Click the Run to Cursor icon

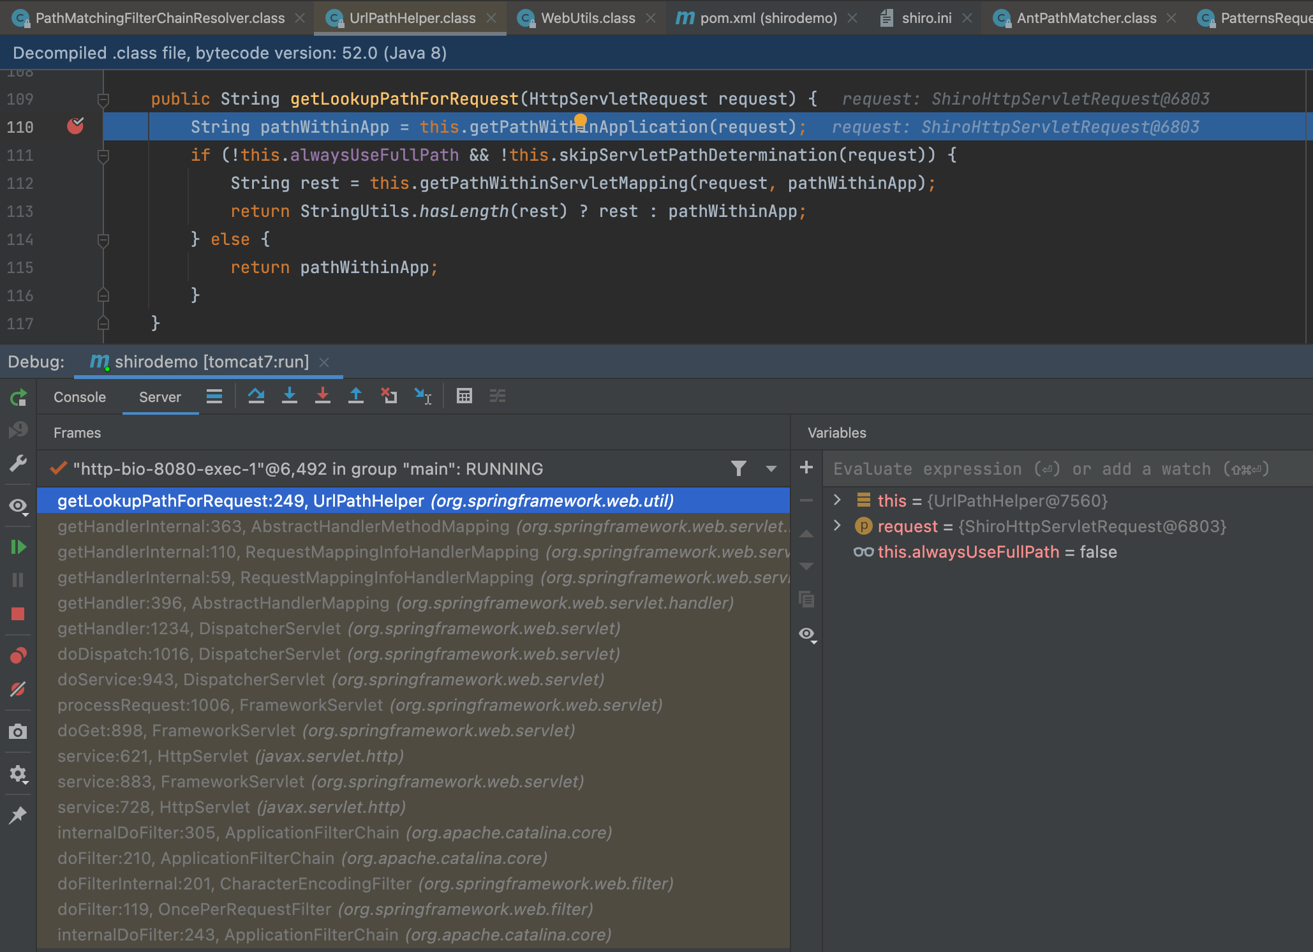[x=422, y=396]
